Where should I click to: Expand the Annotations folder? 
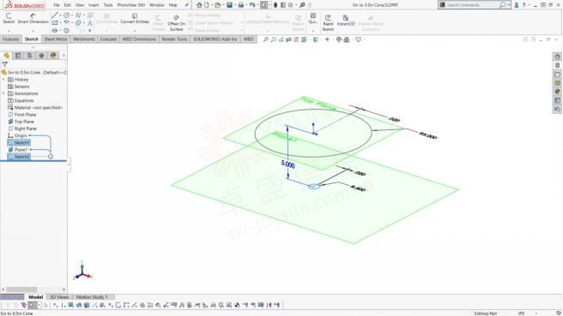(3, 93)
